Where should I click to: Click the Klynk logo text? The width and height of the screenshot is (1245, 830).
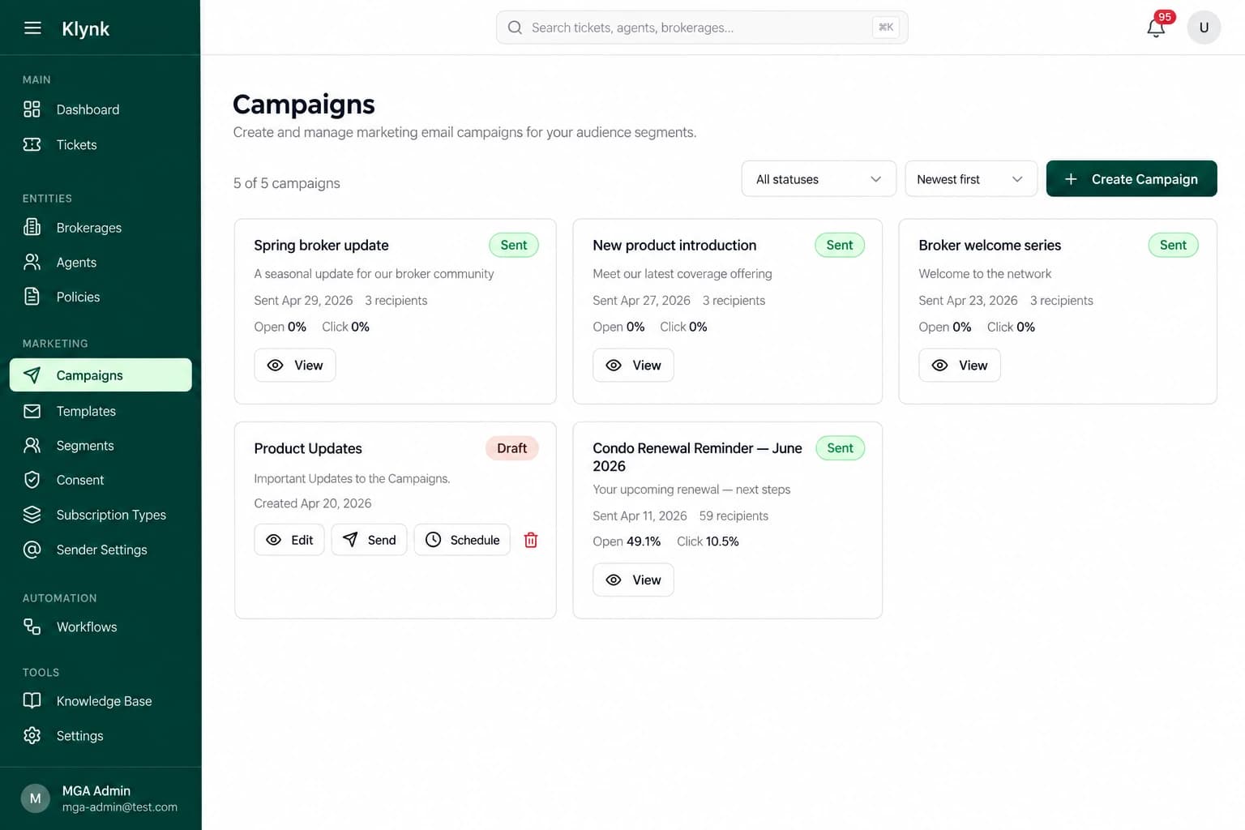pos(85,28)
